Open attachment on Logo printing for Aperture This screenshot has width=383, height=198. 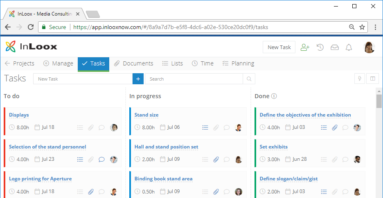(x=91, y=191)
